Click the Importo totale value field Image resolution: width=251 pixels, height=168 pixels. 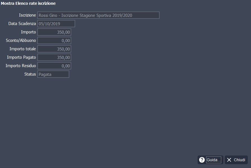[54, 49]
